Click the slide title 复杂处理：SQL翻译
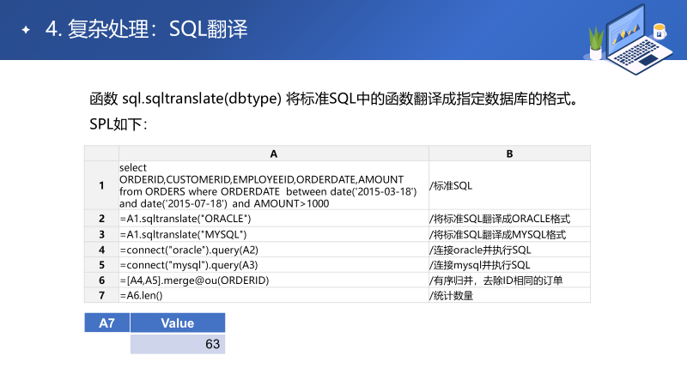The height and width of the screenshot is (386, 687). click(x=147, y=30)
